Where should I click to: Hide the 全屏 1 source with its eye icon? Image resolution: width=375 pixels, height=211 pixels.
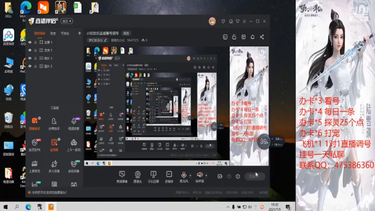[x=30, y=42]
